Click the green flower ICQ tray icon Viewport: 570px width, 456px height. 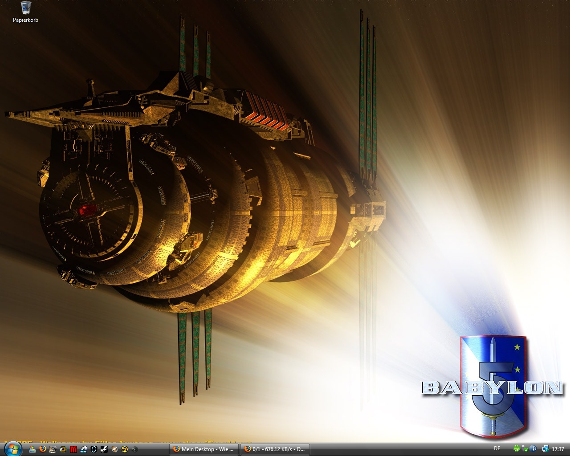(517, 449)
